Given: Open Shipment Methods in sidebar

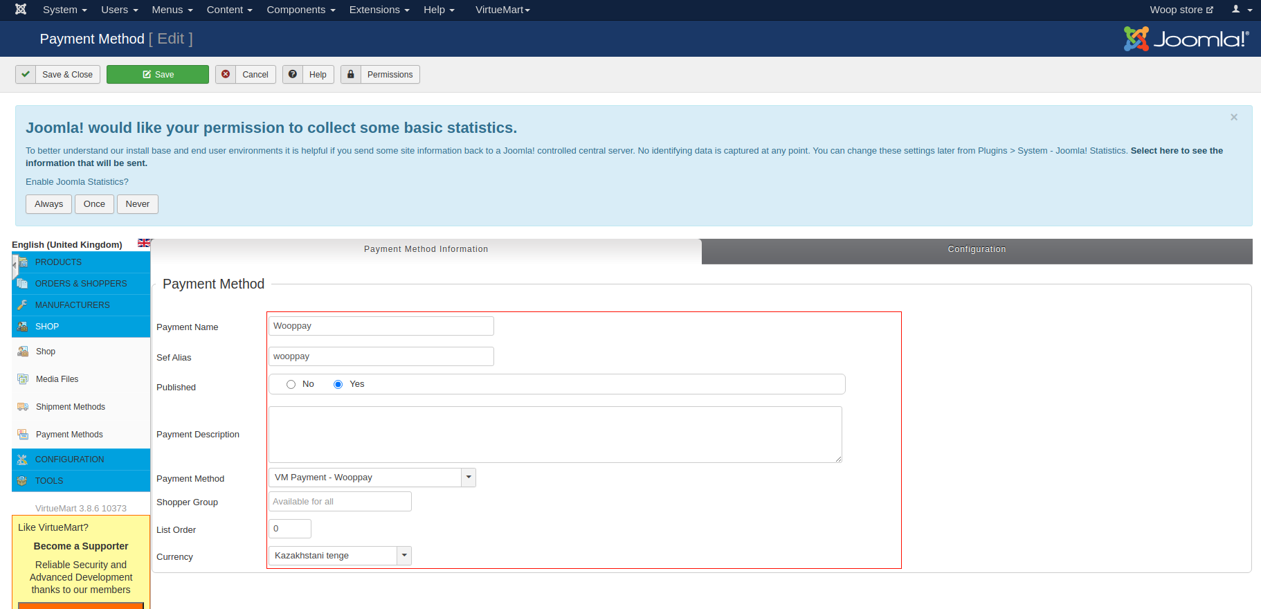Looking at the screenshot, I should coord(71,407).
